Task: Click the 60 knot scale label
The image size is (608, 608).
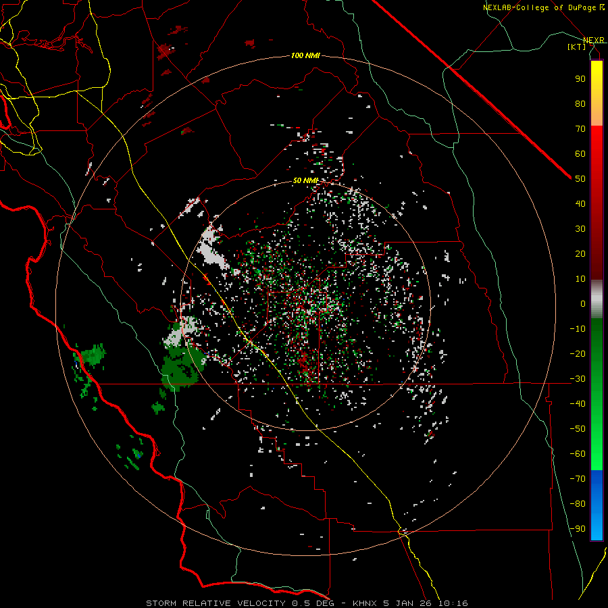Action: pyautogui.click(x=580, y=153)
